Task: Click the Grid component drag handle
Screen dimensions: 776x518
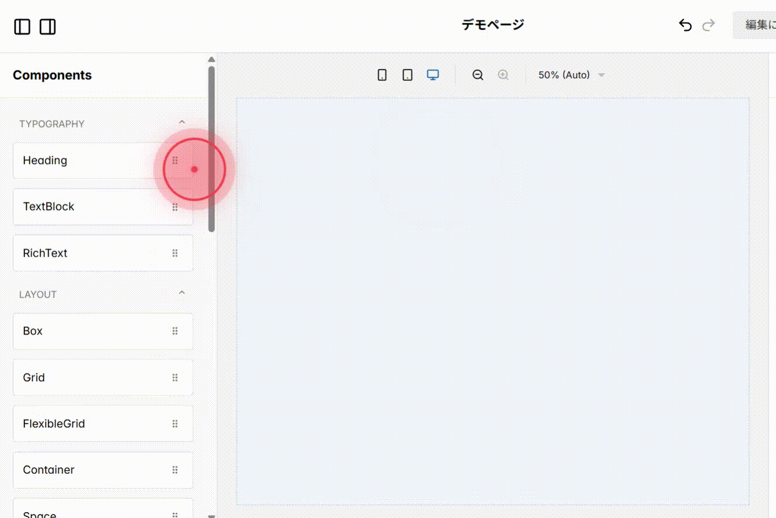Action: (175, 377)
